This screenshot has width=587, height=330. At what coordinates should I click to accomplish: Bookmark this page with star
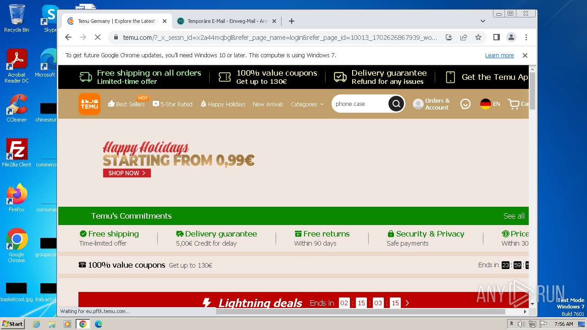[478, 38]
